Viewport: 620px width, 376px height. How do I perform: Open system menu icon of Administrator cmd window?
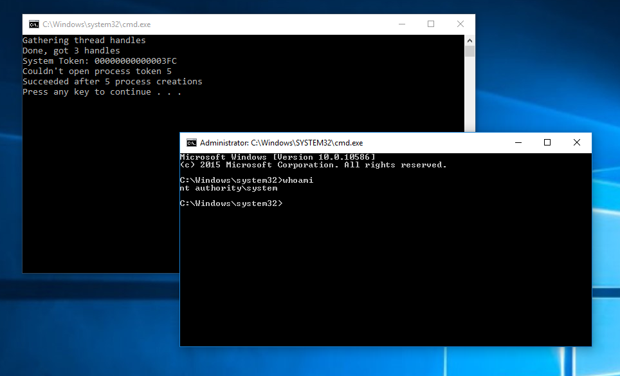click(191, 143)
